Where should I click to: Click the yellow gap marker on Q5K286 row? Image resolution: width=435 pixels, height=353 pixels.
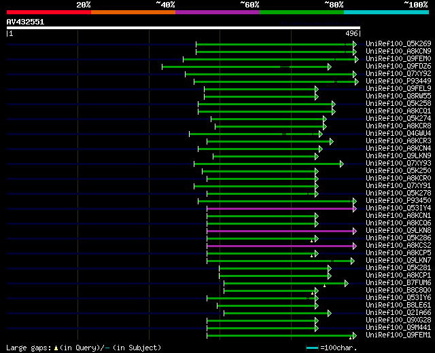tap(311, 241)
